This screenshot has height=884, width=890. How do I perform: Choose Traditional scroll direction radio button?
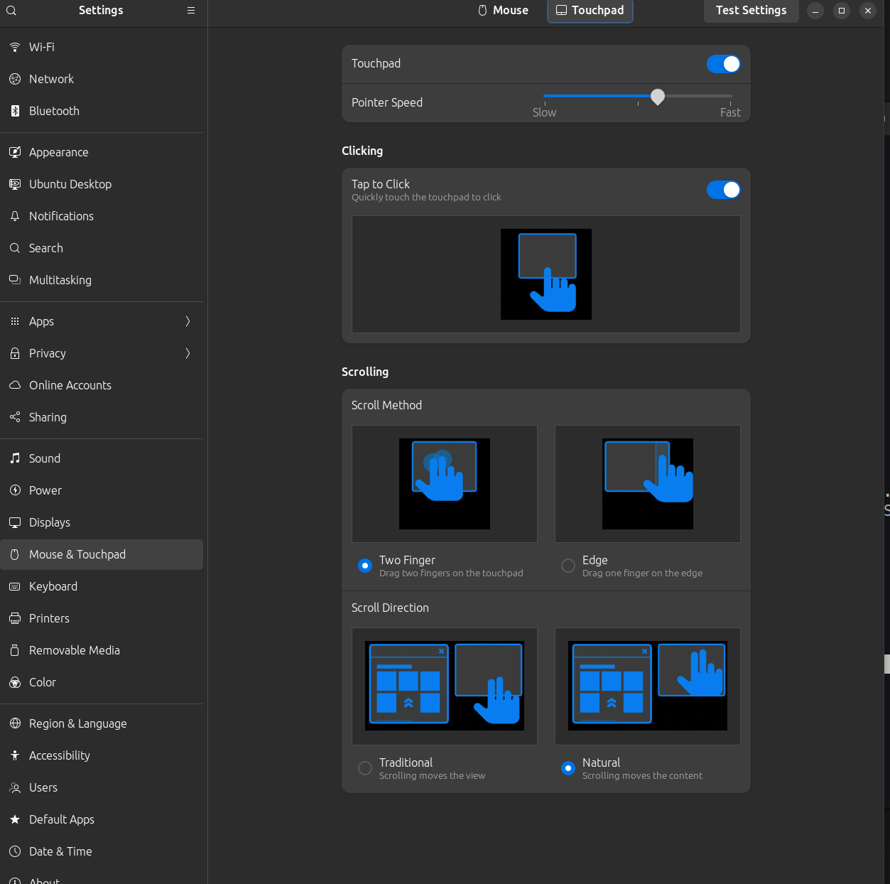365,768
